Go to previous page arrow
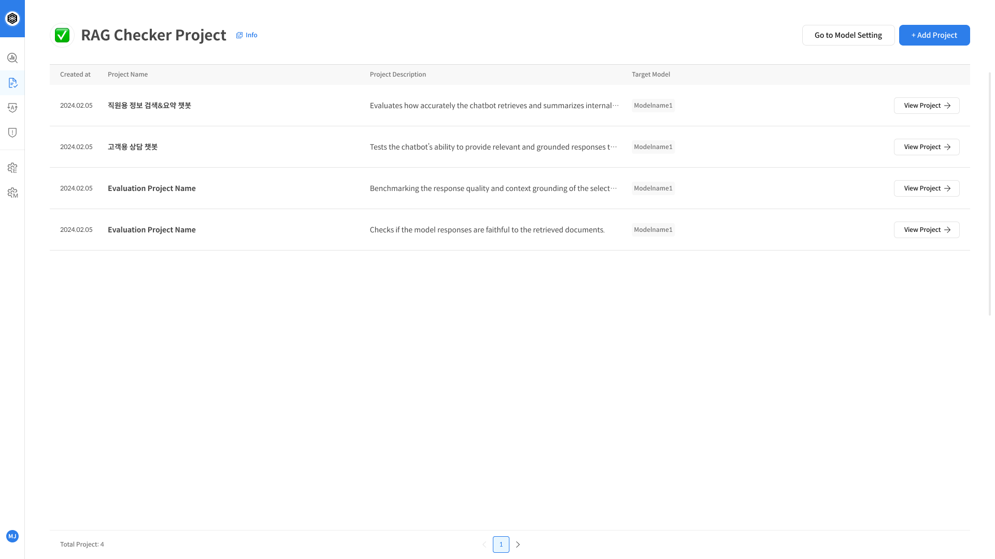Screen dimensions: 995x559 tap(484, 545)
